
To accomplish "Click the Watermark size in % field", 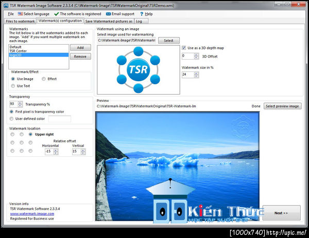I will [x=188, y=75].
